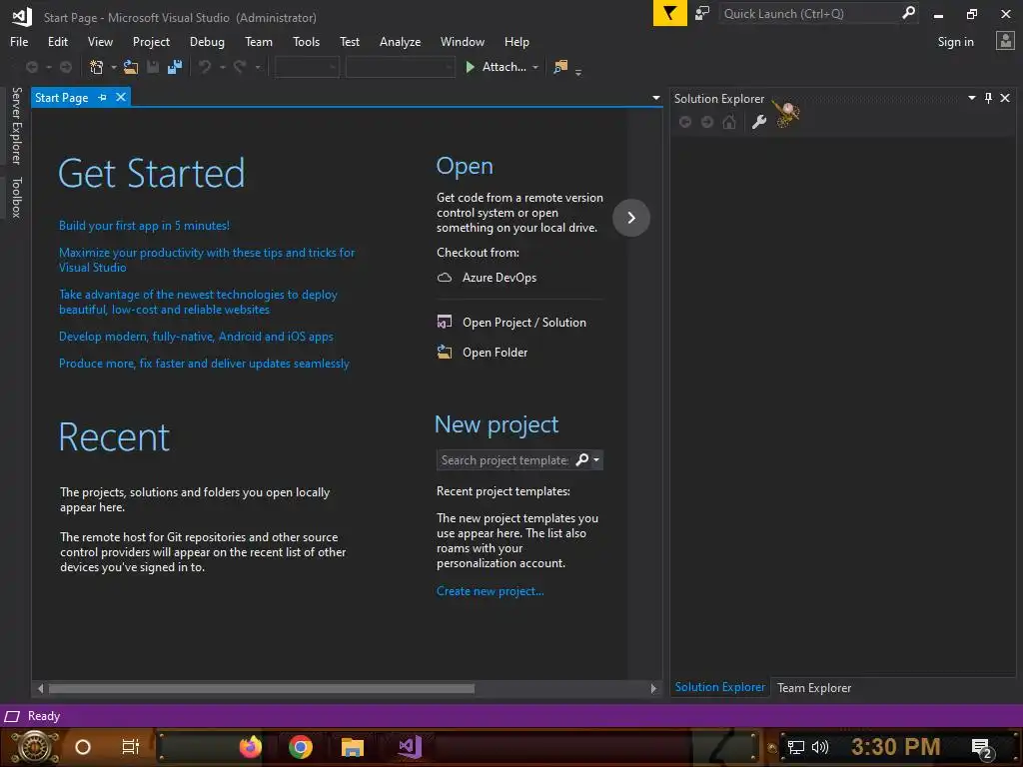Open File Explorer from the taskbar
The image size is (1023, 767).
pyautogui.click(x=353, y=747)
